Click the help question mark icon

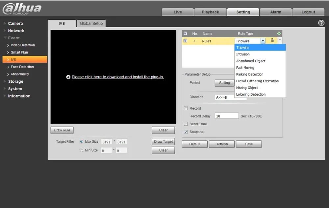(x=321, y=23)
